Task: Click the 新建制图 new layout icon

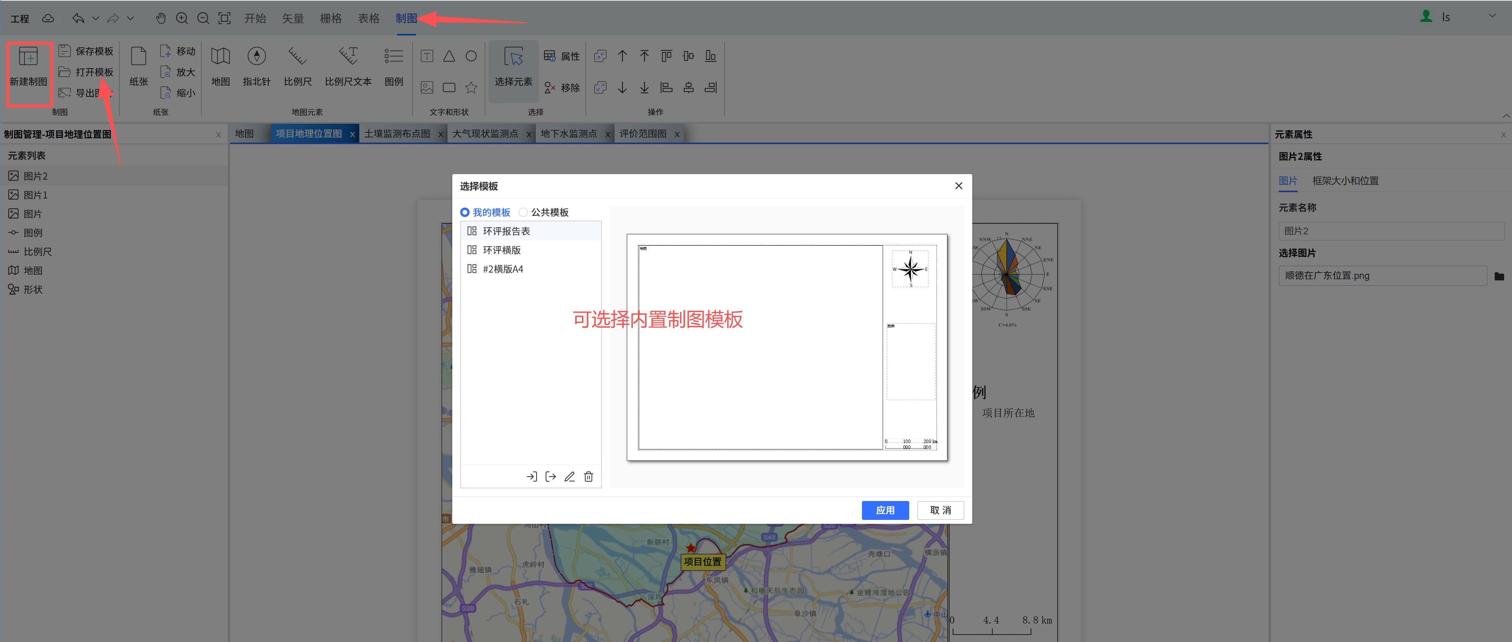Action: 28,56
